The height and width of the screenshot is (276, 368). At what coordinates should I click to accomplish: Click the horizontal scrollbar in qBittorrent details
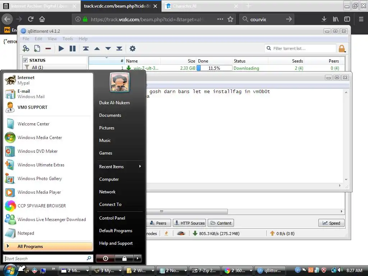[187, 211]
